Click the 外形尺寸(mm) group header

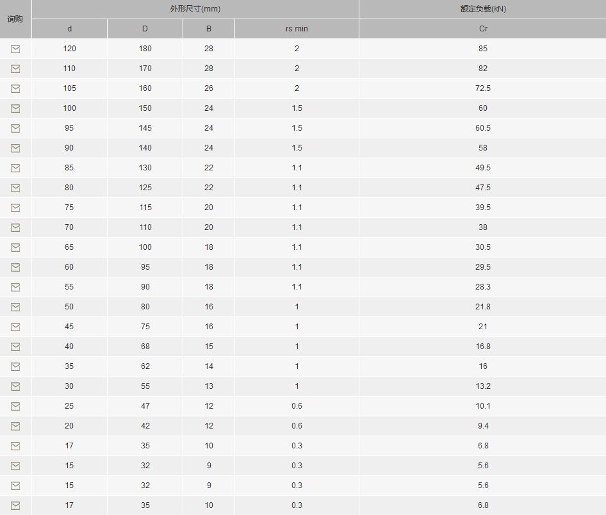tap(195, 9)
